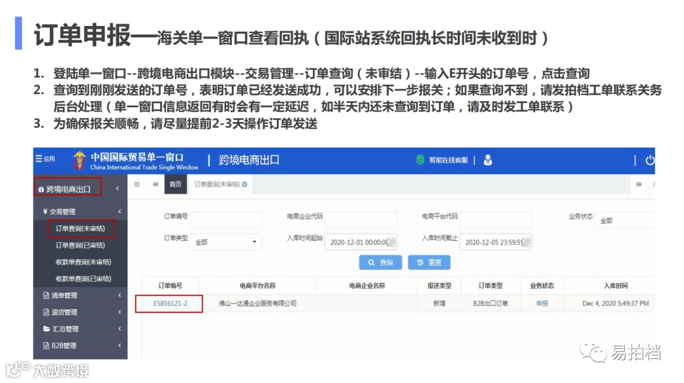Expand the 退货管理 menu
The width and height of the screenshot is (684, 383).
pos(80,312)
